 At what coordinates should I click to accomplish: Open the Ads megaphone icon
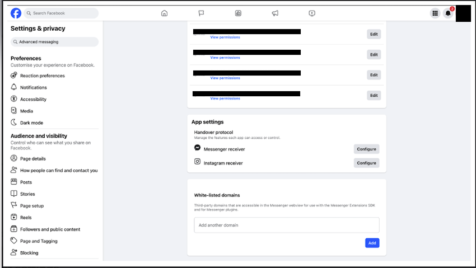tap(275, 13)
